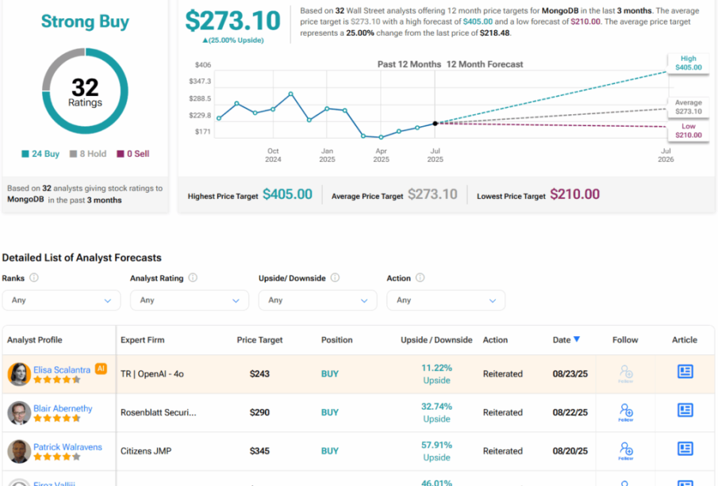
Task: Click the info icon next to Upside/ Downside
Action: [x=335, y=277]
